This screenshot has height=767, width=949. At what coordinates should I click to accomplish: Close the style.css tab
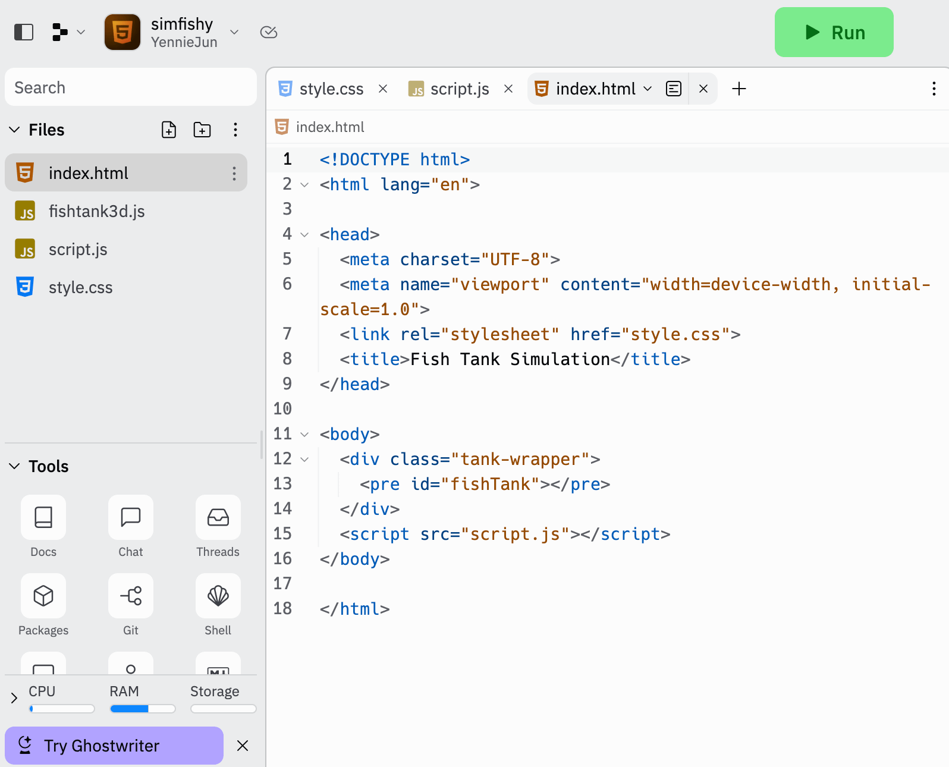383,89
